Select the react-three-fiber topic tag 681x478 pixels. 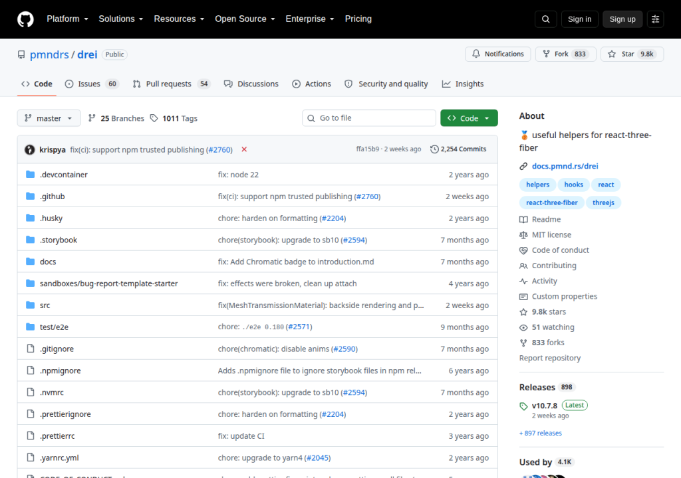point(551,202)
